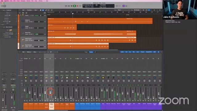Toggle the Output channel filter button in the mixer
The image size is (197, 111).
coord(143,52)
